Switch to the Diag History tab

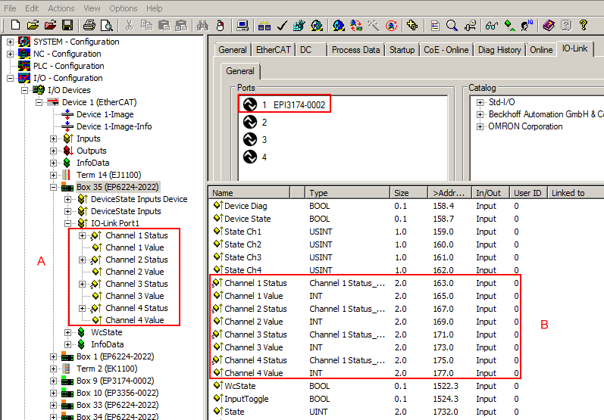point(499,50)
